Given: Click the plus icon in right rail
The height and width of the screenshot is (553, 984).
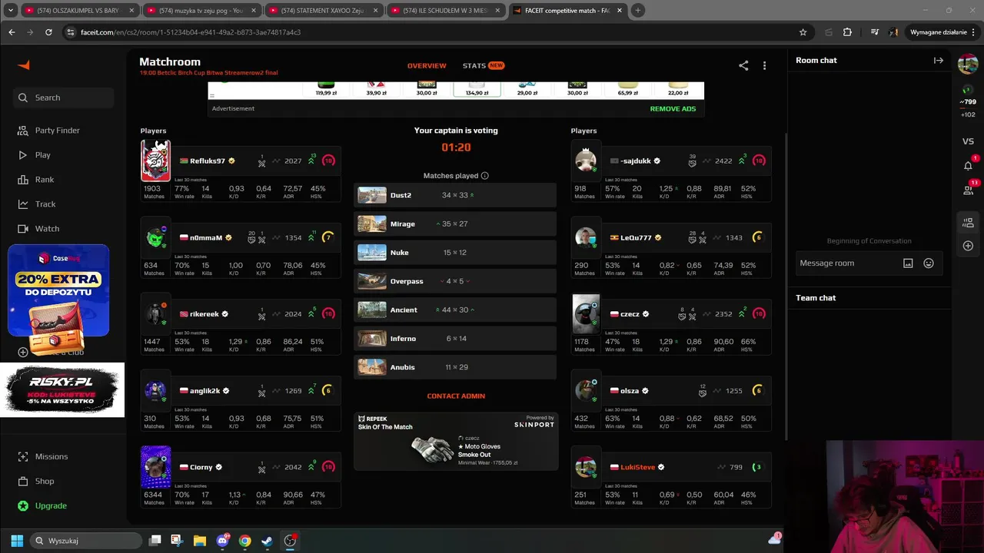Looking at the screenshot, I should coord(968,246).
